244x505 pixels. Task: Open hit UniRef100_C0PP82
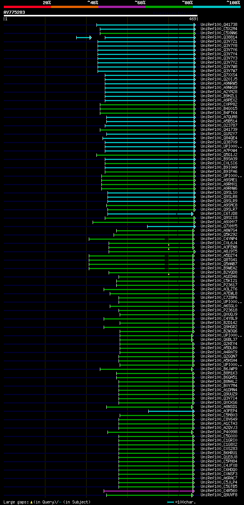point(219,104)
